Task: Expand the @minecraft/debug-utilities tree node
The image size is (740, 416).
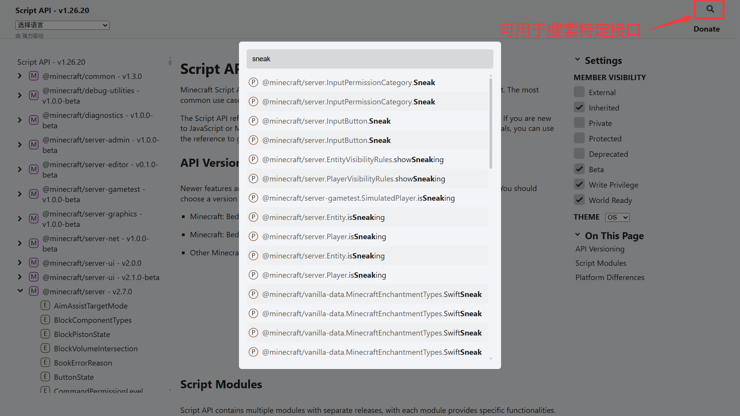Action: click(20, 96)
